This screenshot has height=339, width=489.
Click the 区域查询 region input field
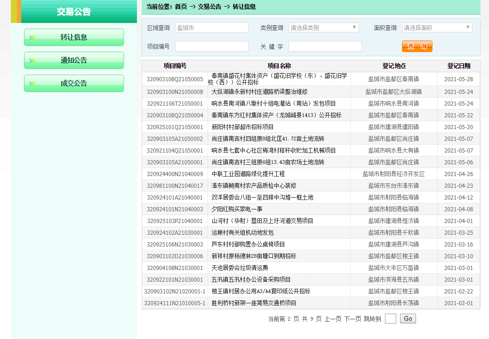211,28
